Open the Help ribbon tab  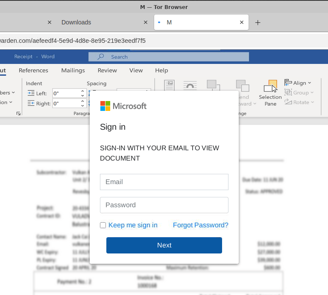click(161, 71)
